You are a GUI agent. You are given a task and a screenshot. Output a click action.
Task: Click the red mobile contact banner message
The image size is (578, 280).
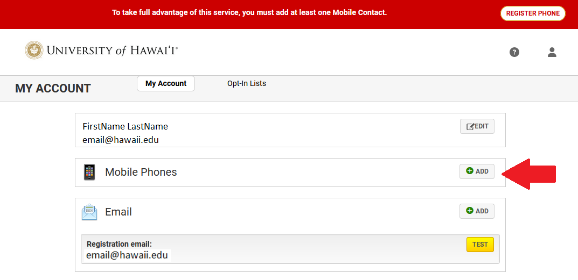click(249, 12)
